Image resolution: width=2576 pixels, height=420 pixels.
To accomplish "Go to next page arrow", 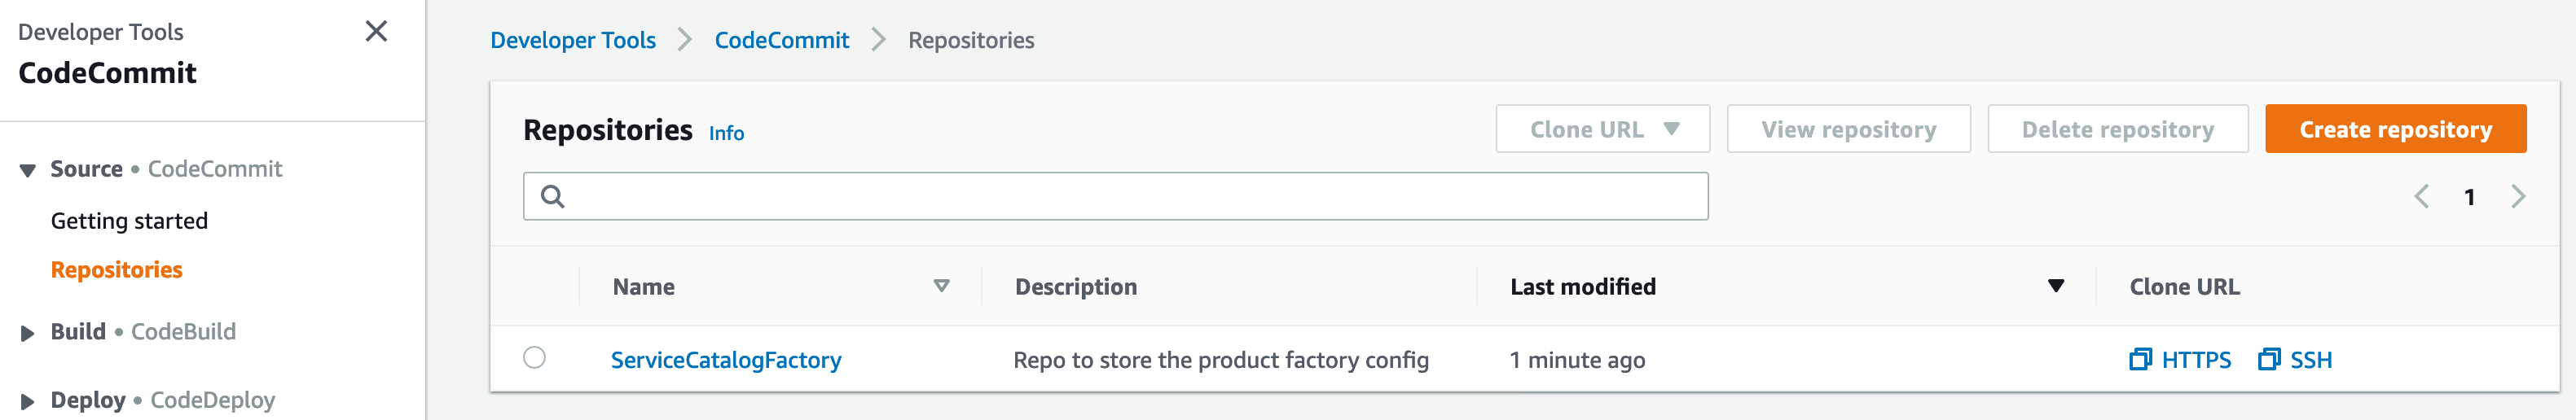I will pos(2518,197).
